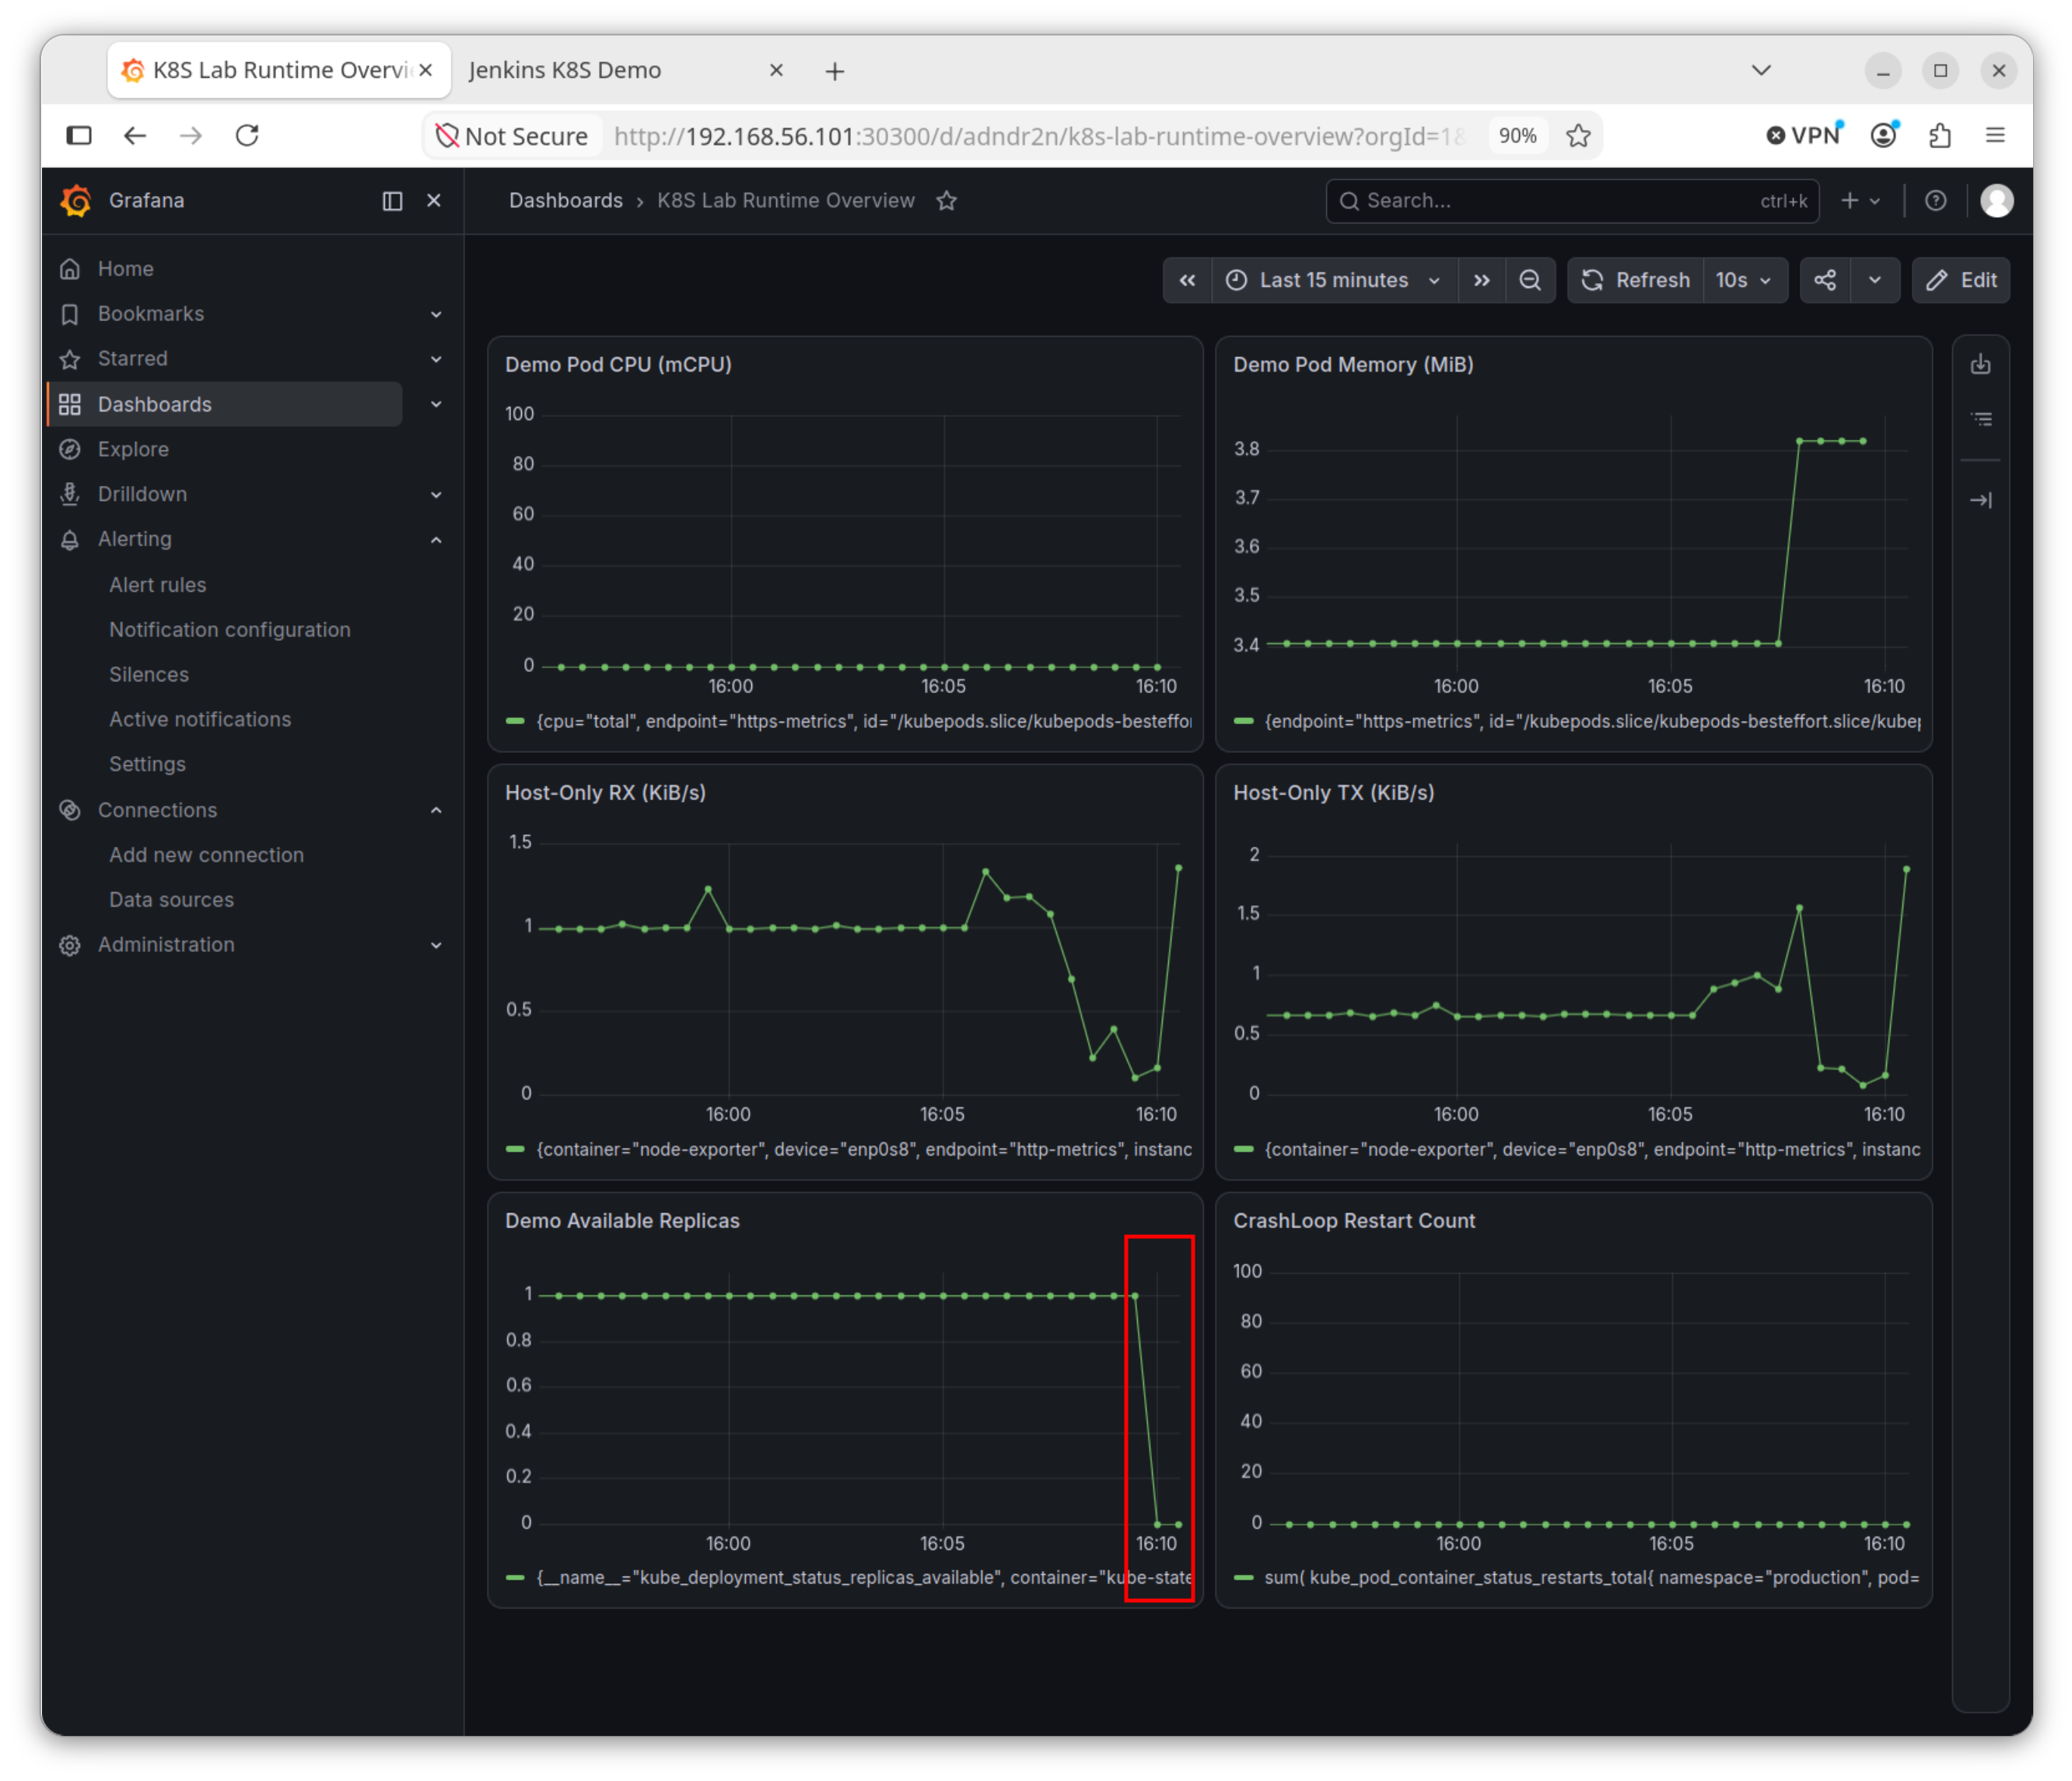The width and height of the screenshot is (2072, 1781).
Task: Toggle the CrashLoop Restart Count legend series
Action: 1577,1577
